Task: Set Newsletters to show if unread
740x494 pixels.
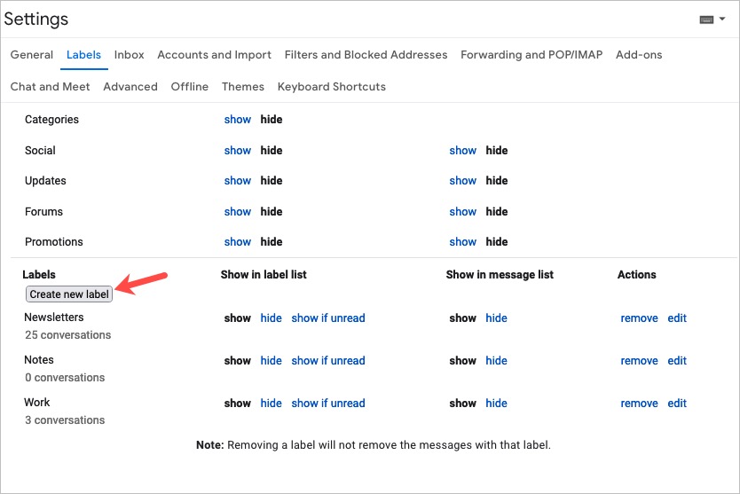Action: click(x=328, y=318)
